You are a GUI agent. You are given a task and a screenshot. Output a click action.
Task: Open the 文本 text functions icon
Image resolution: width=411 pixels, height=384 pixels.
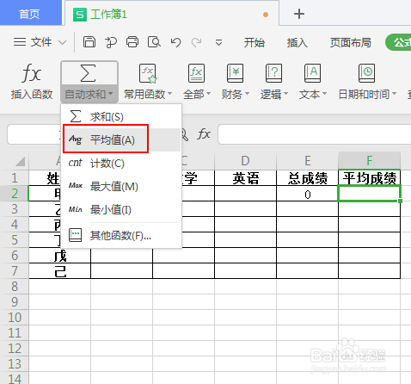click(312, 73)
